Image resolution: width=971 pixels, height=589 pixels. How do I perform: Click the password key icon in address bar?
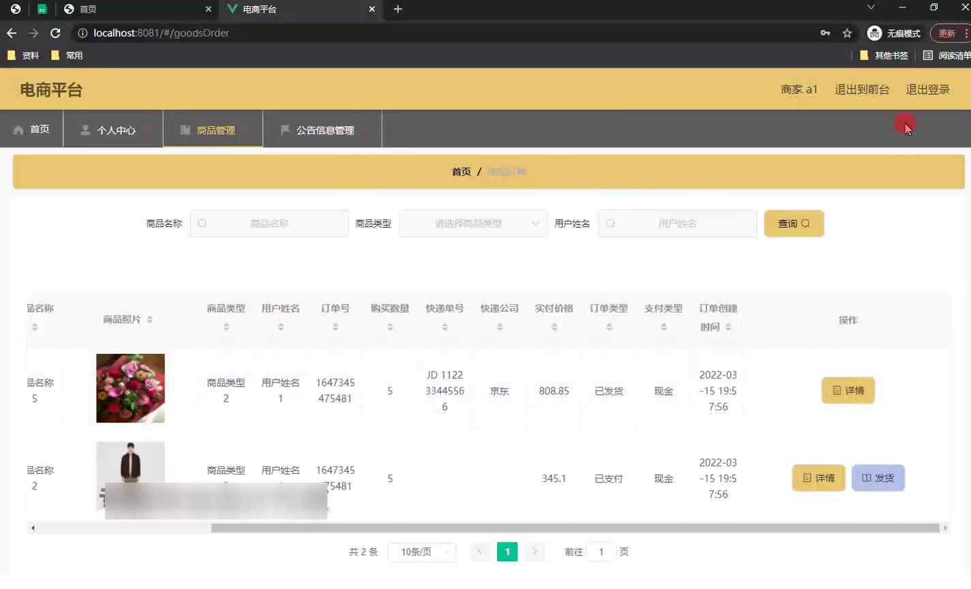(825, 33)
